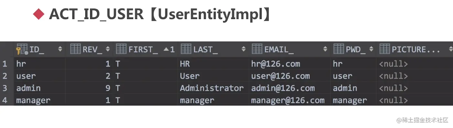Select the PICTURE... column header label

click(416, 50)
